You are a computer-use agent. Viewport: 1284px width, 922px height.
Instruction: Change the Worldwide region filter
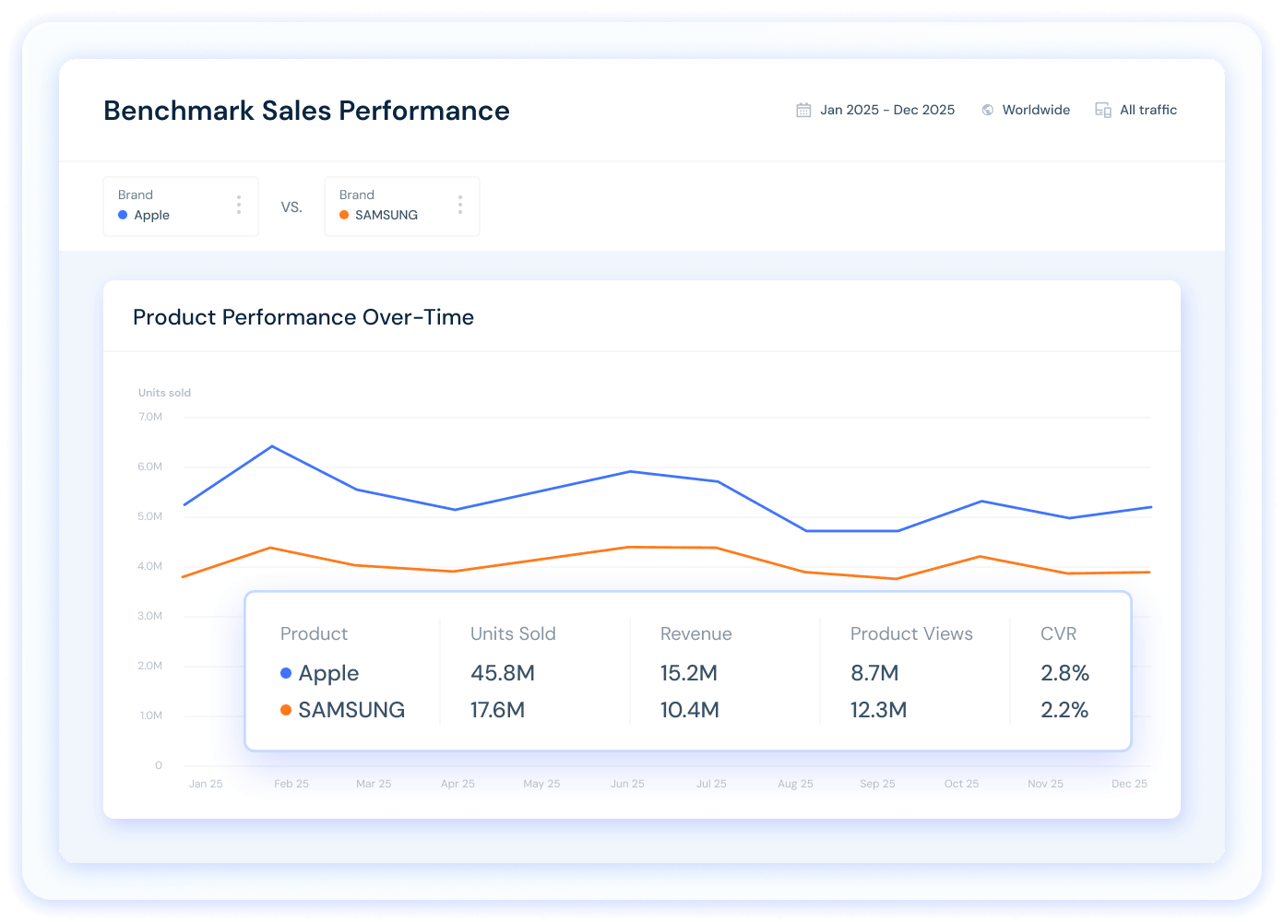coord(1027,110)
